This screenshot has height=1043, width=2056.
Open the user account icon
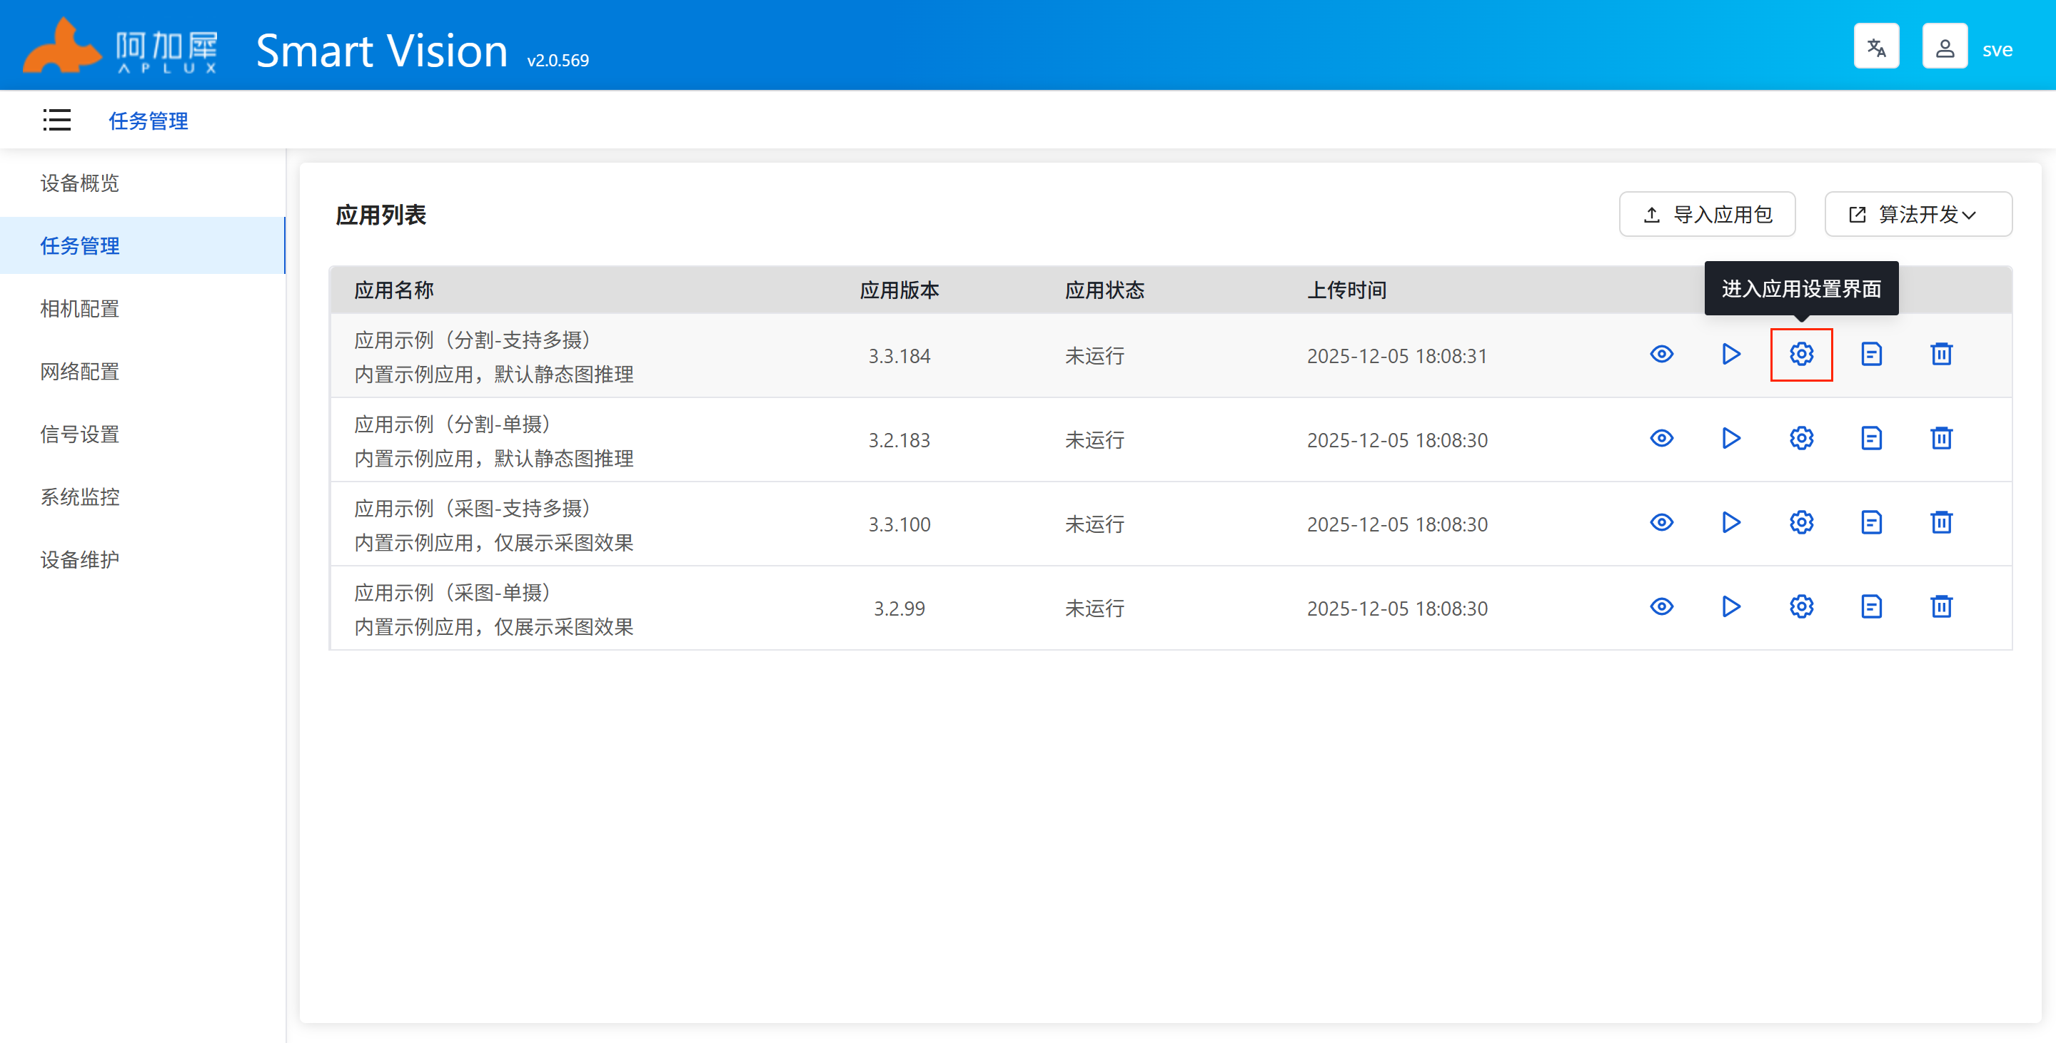[1944, 48]
